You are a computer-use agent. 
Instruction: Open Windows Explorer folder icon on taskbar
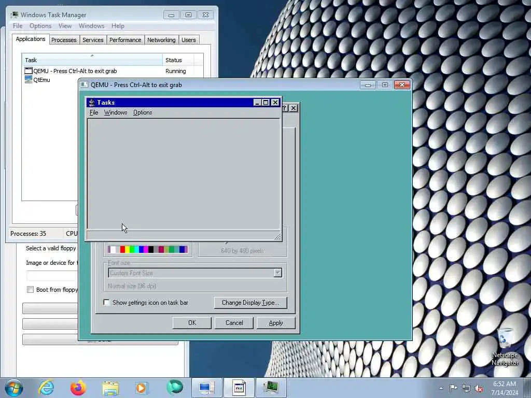tap(110, 388)
